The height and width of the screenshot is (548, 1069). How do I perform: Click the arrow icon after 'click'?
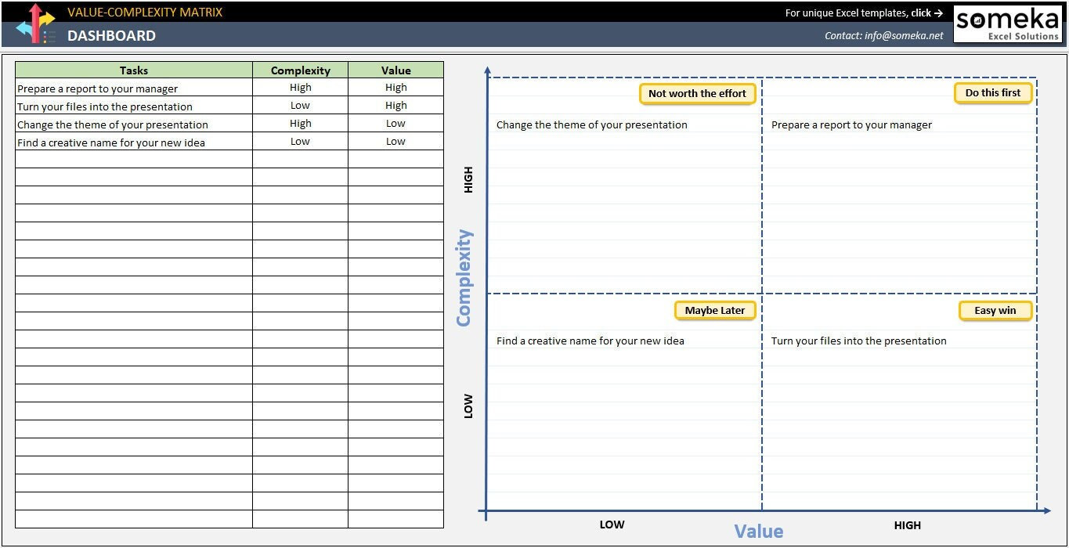pyautogui.click(x=940, y=13)
